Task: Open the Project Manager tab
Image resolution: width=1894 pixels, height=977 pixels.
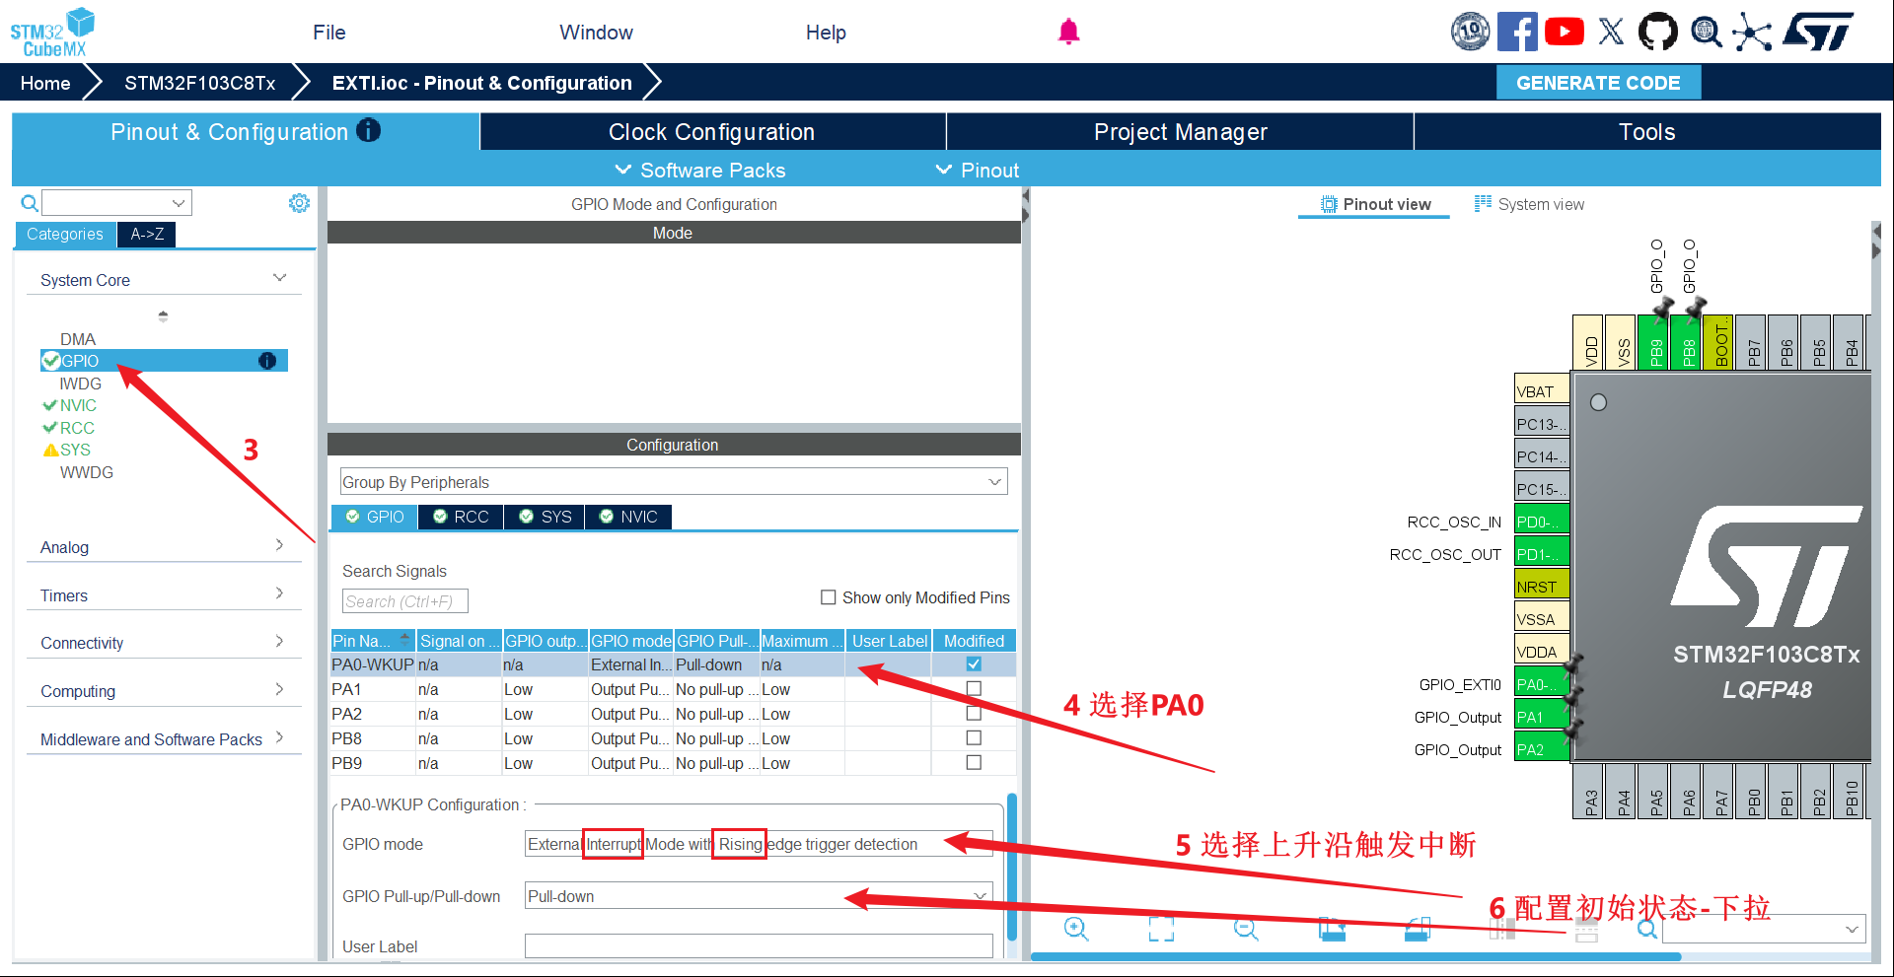Action: click(x=1180, y=132)
